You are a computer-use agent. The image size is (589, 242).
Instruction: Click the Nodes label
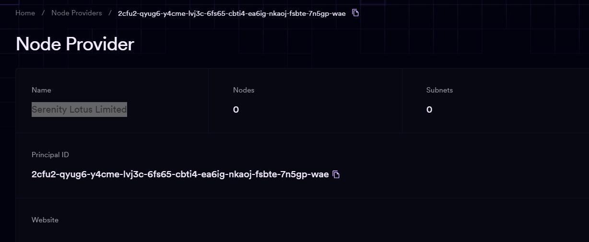click(243, 90)
